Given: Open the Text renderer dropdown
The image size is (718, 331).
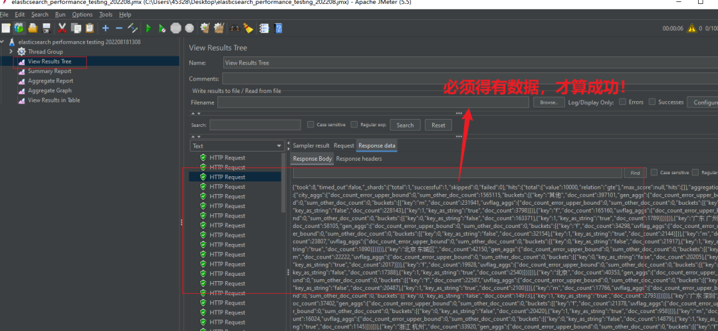Looking at the screenshot, I should (x=237, y=146).
